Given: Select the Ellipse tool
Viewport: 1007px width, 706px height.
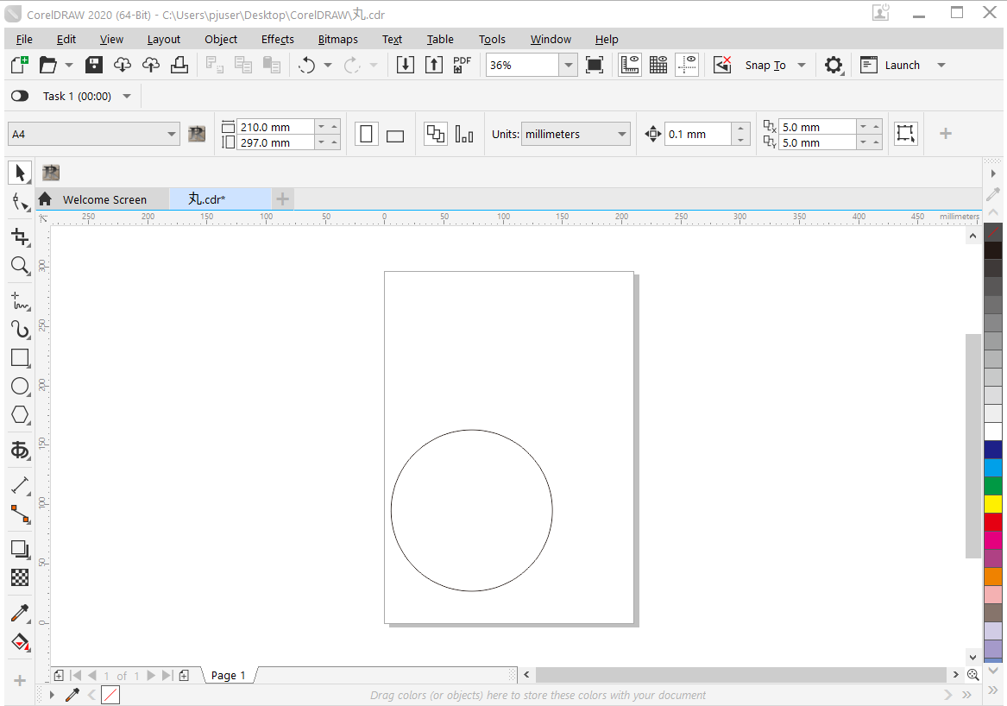Looking at the screenshot, I should 20,386.
